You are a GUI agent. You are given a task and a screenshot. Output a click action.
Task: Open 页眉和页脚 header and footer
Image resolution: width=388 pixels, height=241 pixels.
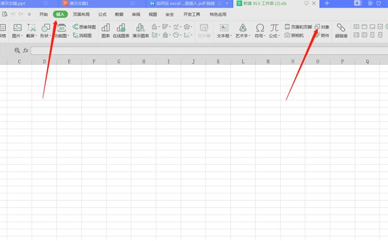298,27
